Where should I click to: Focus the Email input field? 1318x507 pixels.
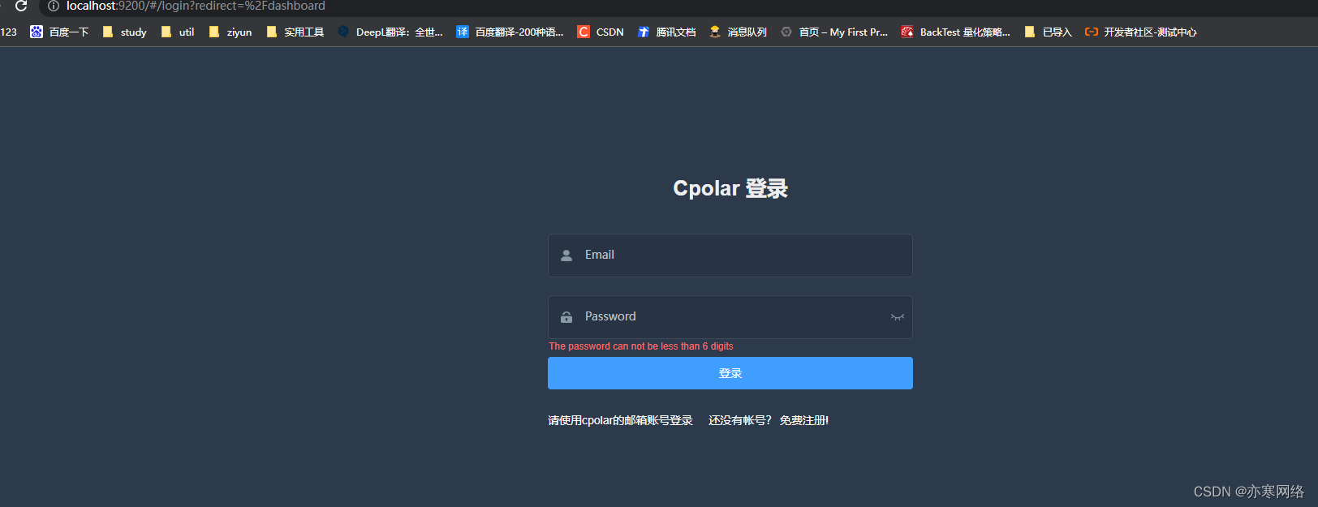[730, 256]
